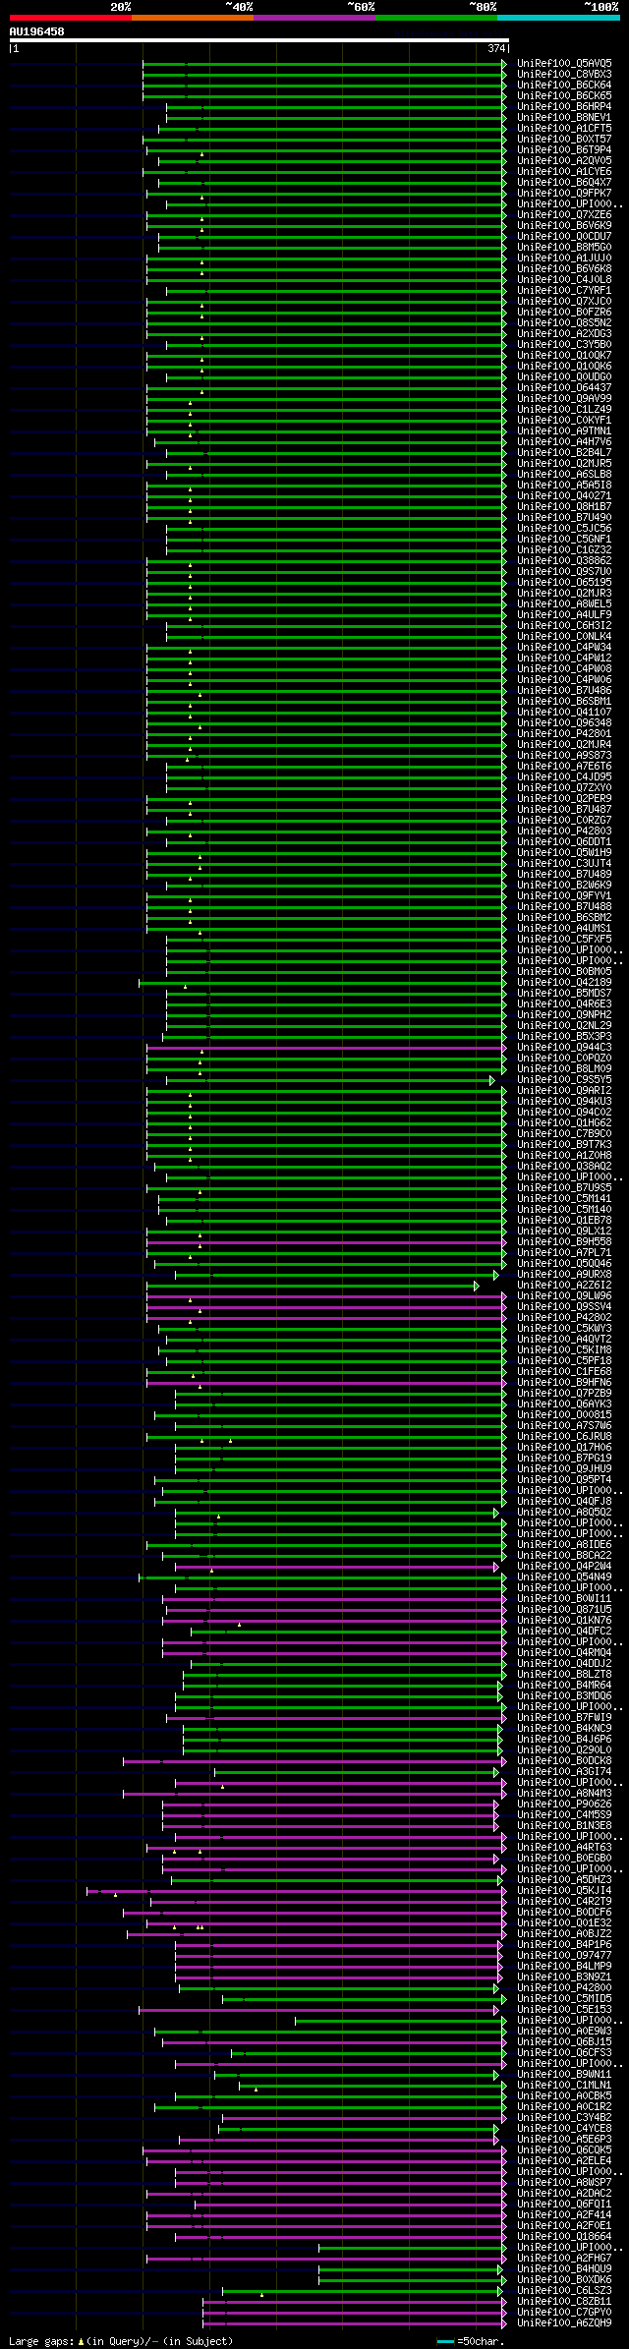This screenshot has width=629, height=2349.
Task: Click the green ~80% identity legend segment
Action: (435, 18)
